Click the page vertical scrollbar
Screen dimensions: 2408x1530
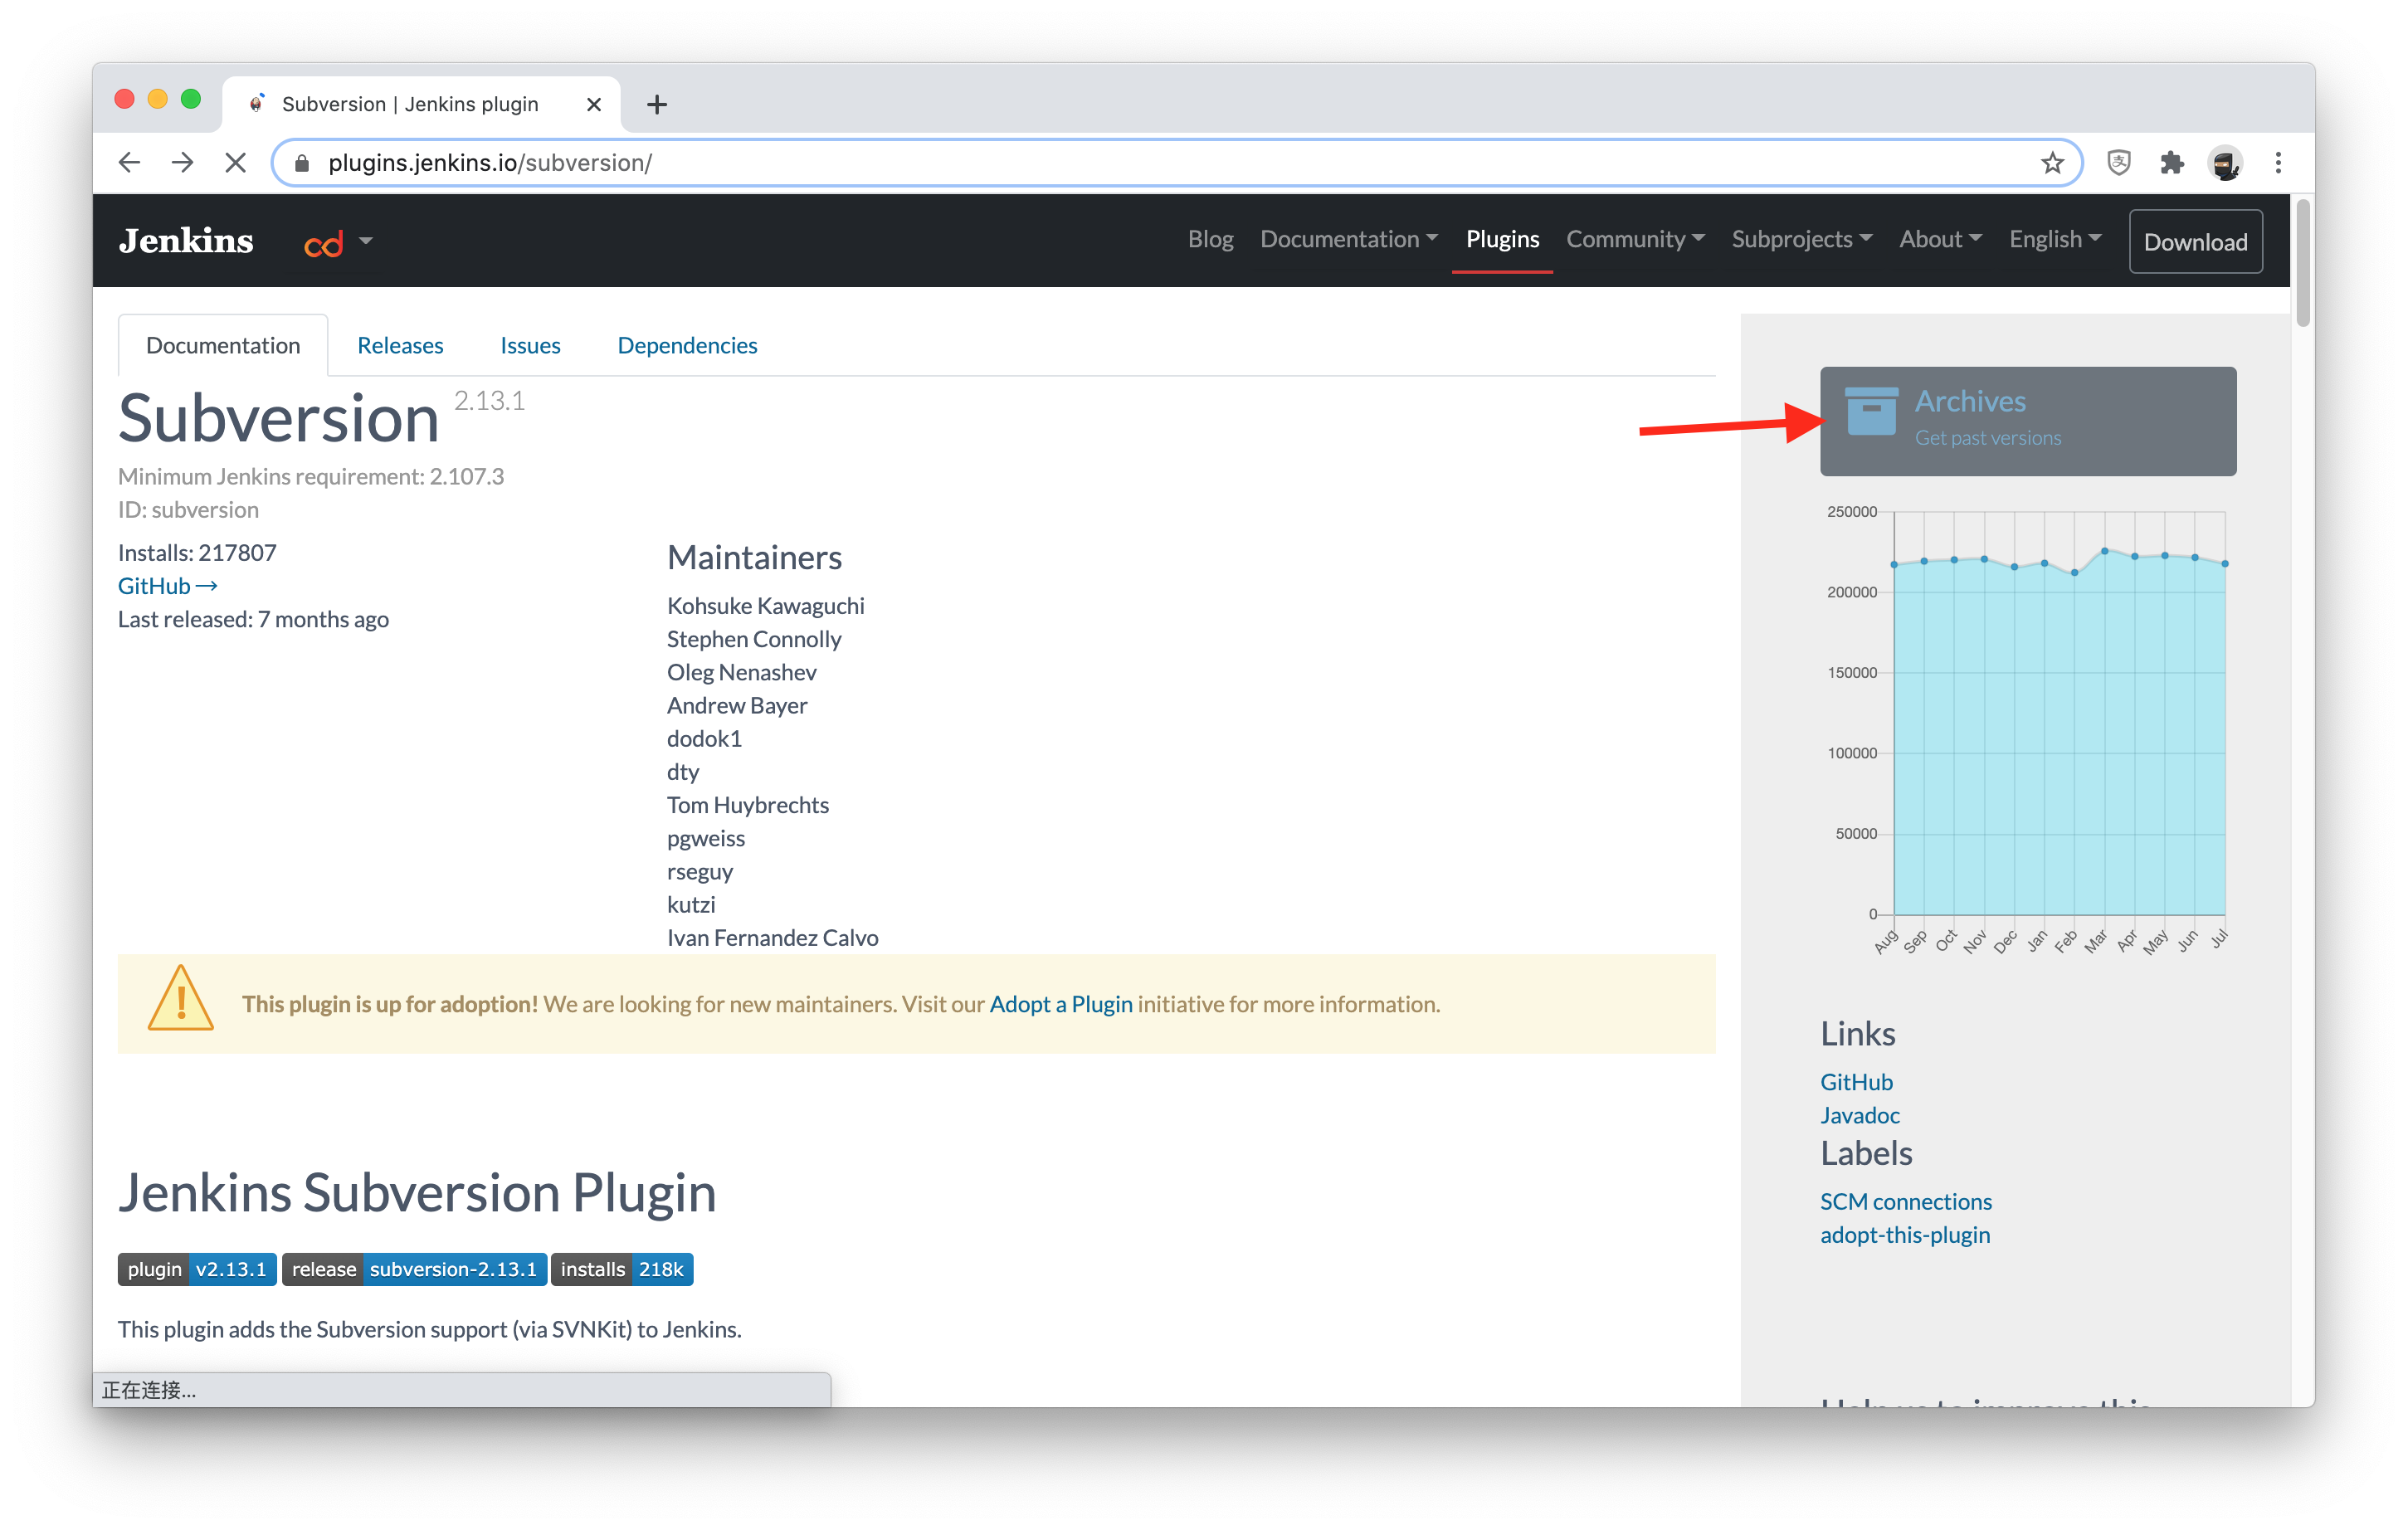click(2302, 263)
